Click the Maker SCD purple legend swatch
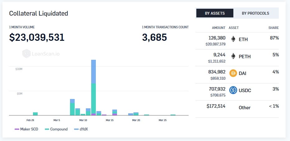The height and width of the screenshot is (141, 290). pos(17,129)
